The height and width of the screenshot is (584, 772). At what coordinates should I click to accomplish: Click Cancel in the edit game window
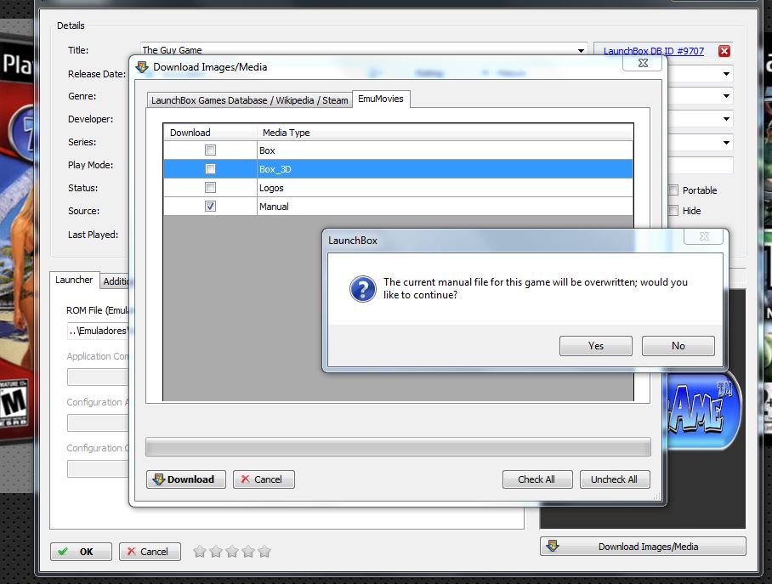tap(150, 552)
